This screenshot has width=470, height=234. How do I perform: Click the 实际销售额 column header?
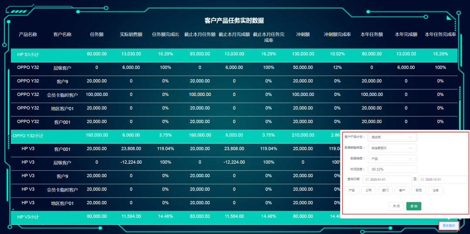[x=131, y=34]
